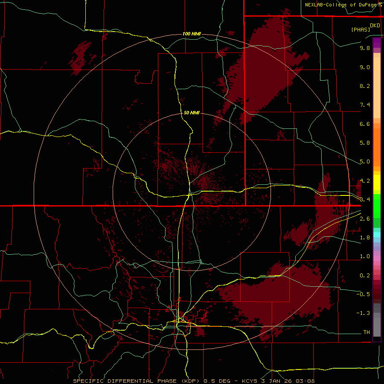Click the KDP product caption at bottom
Viewport: 384px width, 384px height.
194,381
